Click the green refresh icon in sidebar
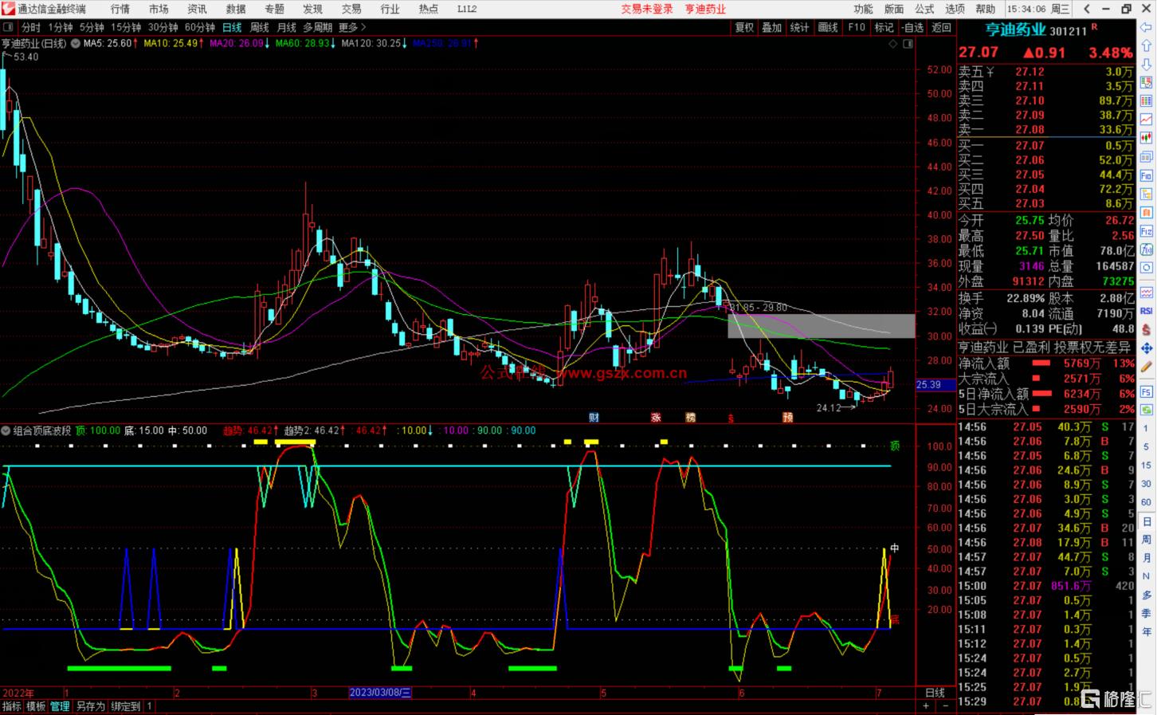1157x715 pixels. pos(1146,410)
